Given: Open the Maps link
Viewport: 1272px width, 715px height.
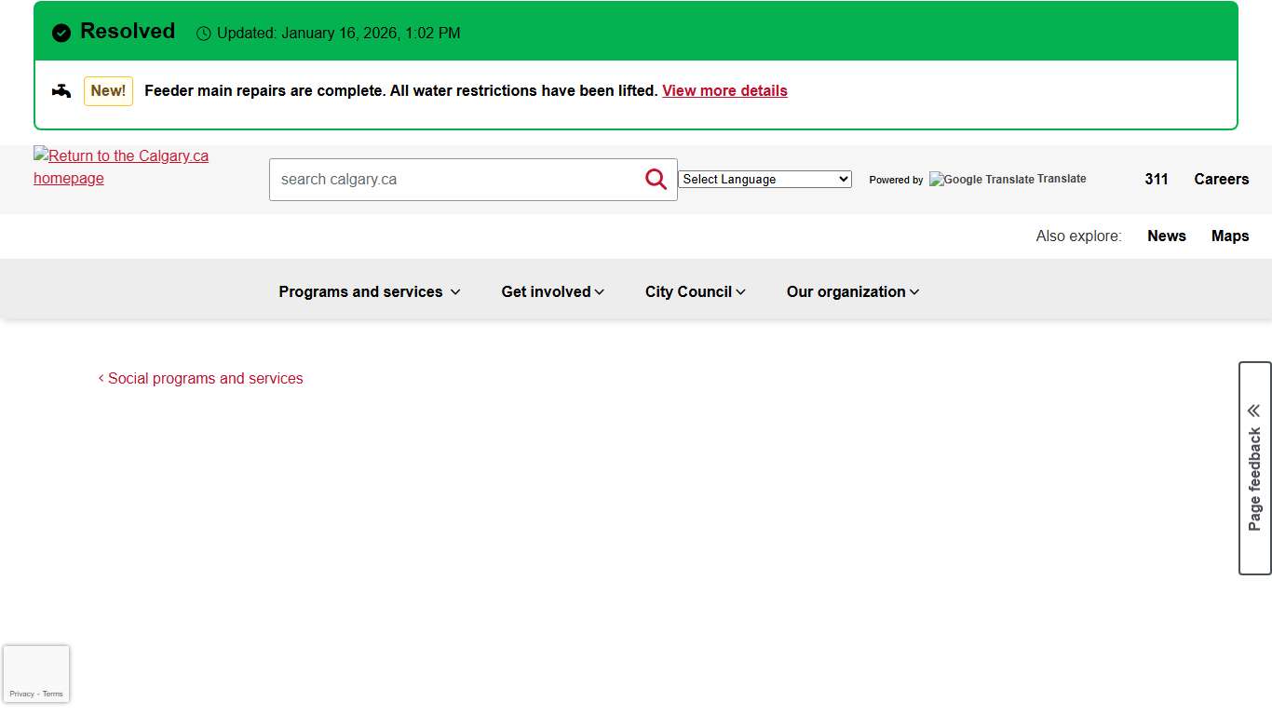Looking at the screenshot, I should tap(1229, 236).
